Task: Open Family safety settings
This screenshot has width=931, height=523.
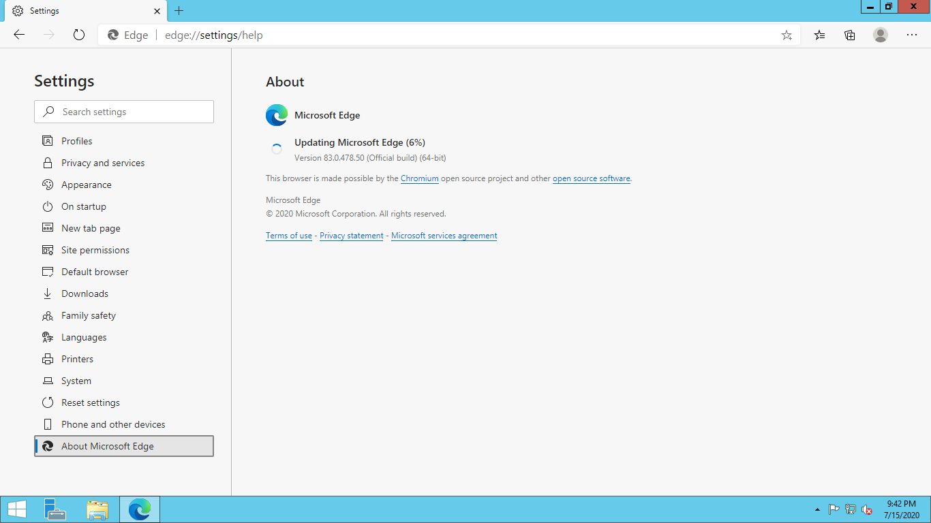Action: tap(124, 315)
